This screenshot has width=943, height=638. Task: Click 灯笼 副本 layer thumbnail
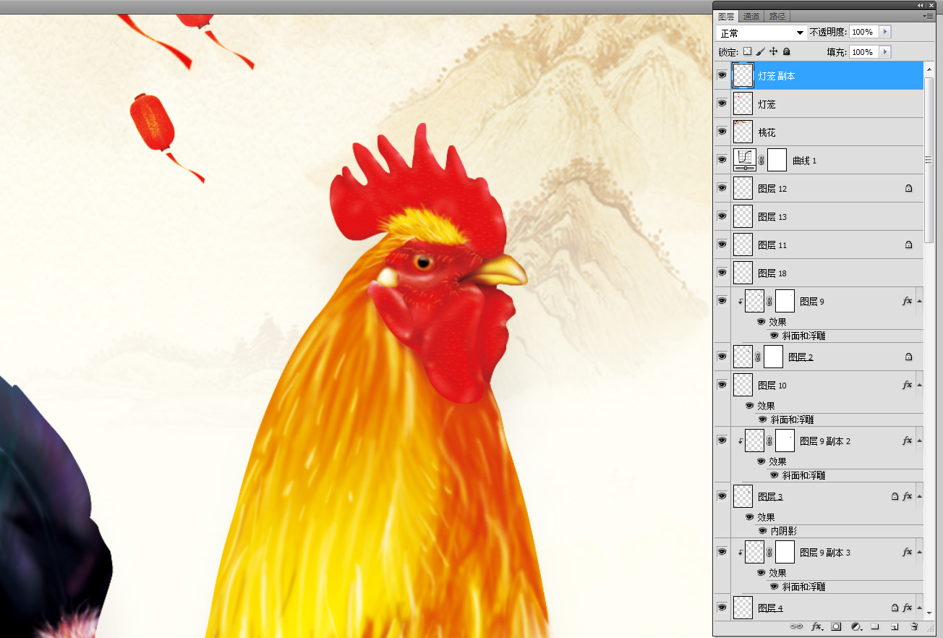tap(743, 75)
